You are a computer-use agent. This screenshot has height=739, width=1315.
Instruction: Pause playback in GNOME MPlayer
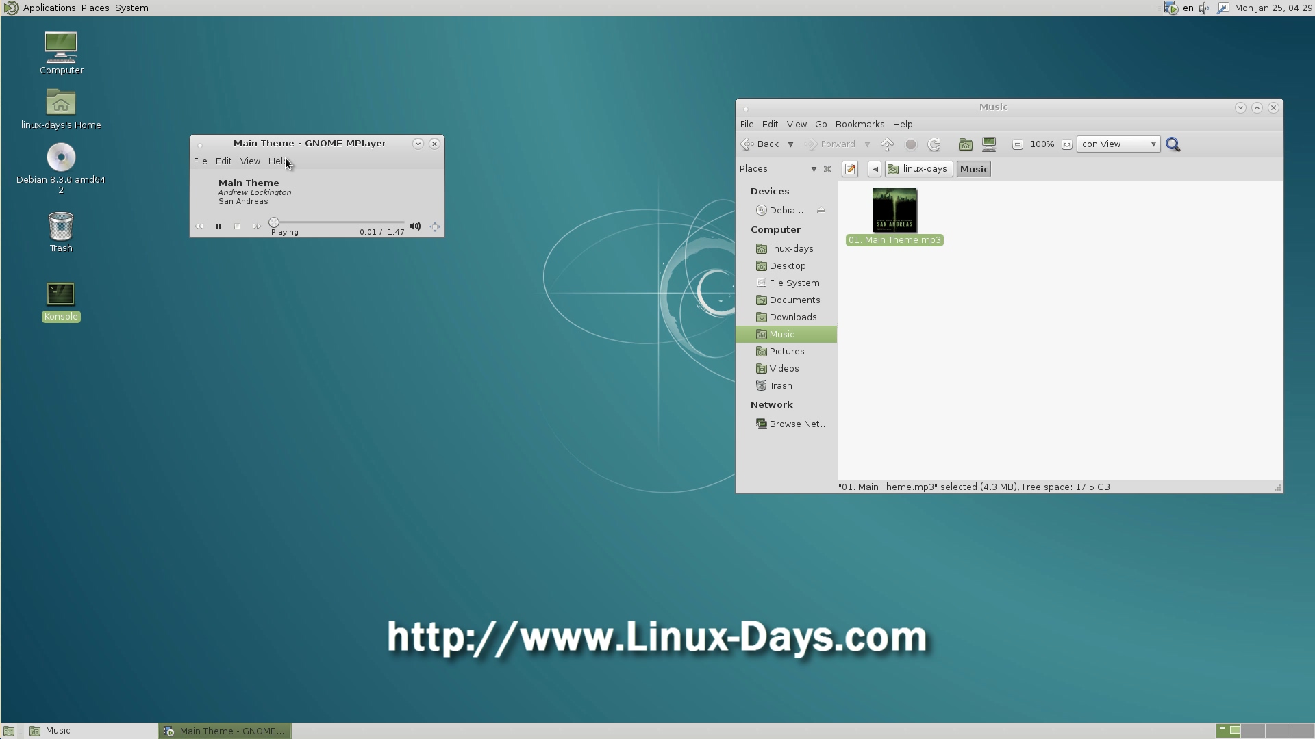tap(218, 226)
